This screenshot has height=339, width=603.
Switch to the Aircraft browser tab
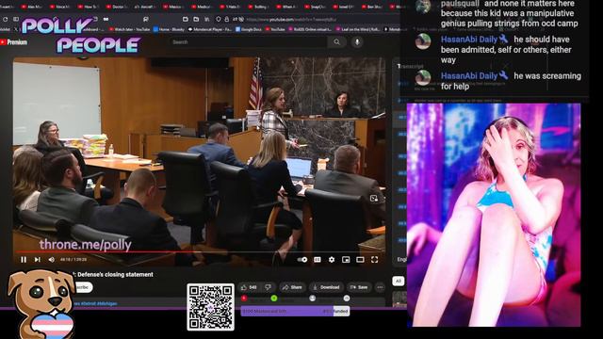[146, 7]
